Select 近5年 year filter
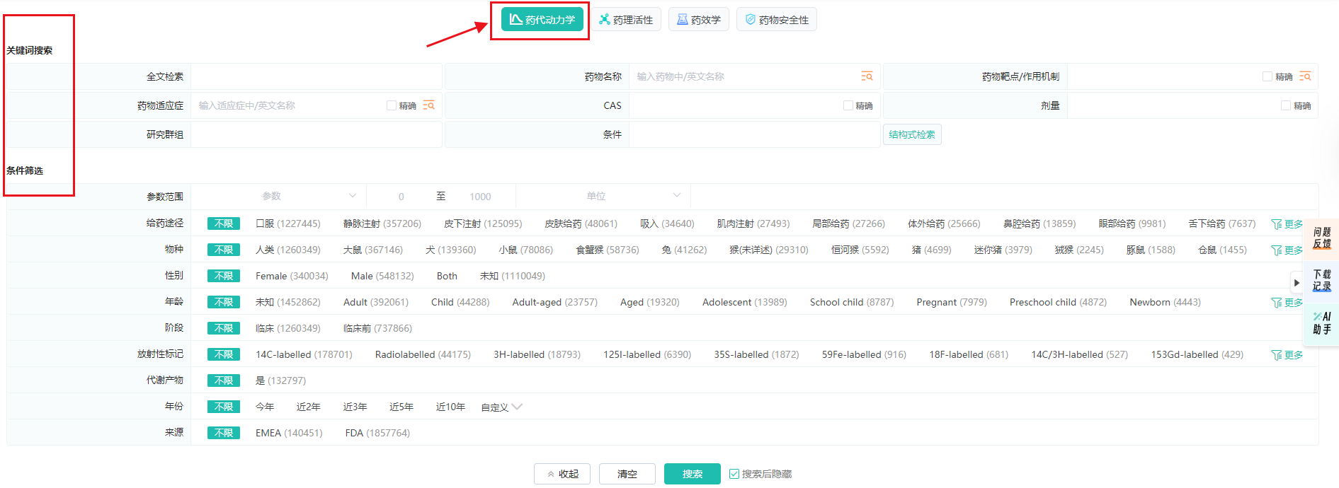This screenshot has height=488, width=1339. tap(401, 407)
